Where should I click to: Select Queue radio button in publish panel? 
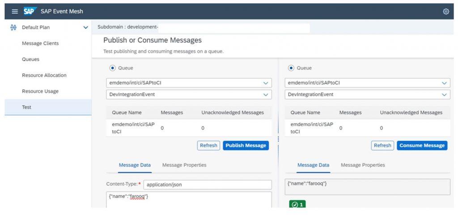tap(112, 68)
